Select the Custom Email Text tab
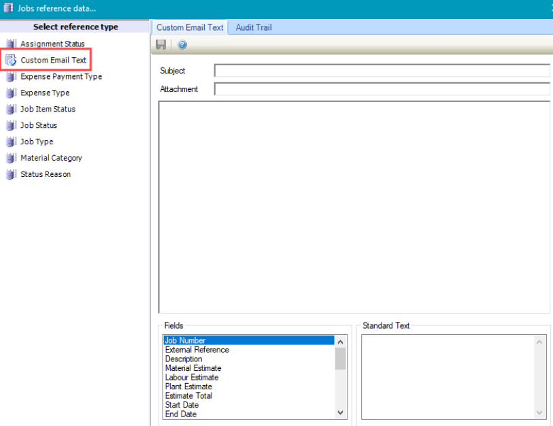 (190, 28)
